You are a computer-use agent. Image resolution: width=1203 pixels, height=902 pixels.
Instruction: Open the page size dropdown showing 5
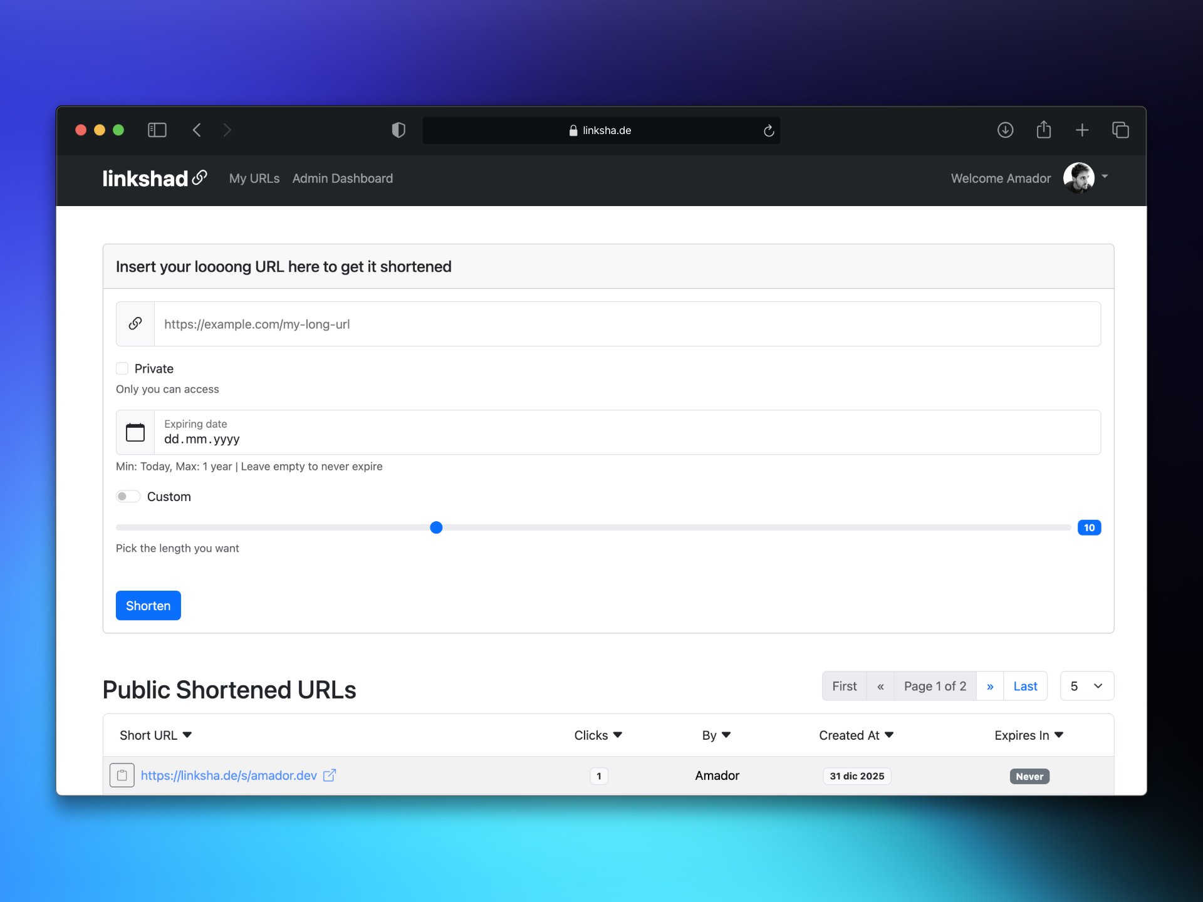[1086, 686]
